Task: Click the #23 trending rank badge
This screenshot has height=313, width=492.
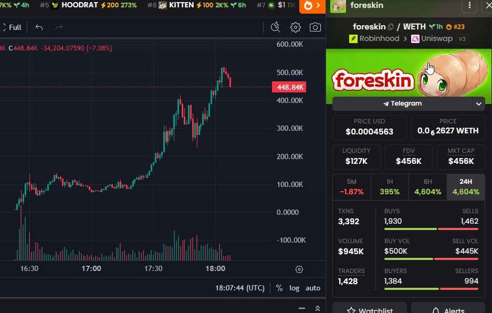Action: tap(455, 27)
